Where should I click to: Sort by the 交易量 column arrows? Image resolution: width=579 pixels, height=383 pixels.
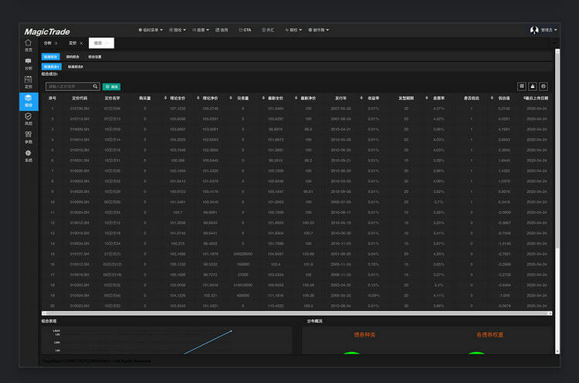click(231, 98)
